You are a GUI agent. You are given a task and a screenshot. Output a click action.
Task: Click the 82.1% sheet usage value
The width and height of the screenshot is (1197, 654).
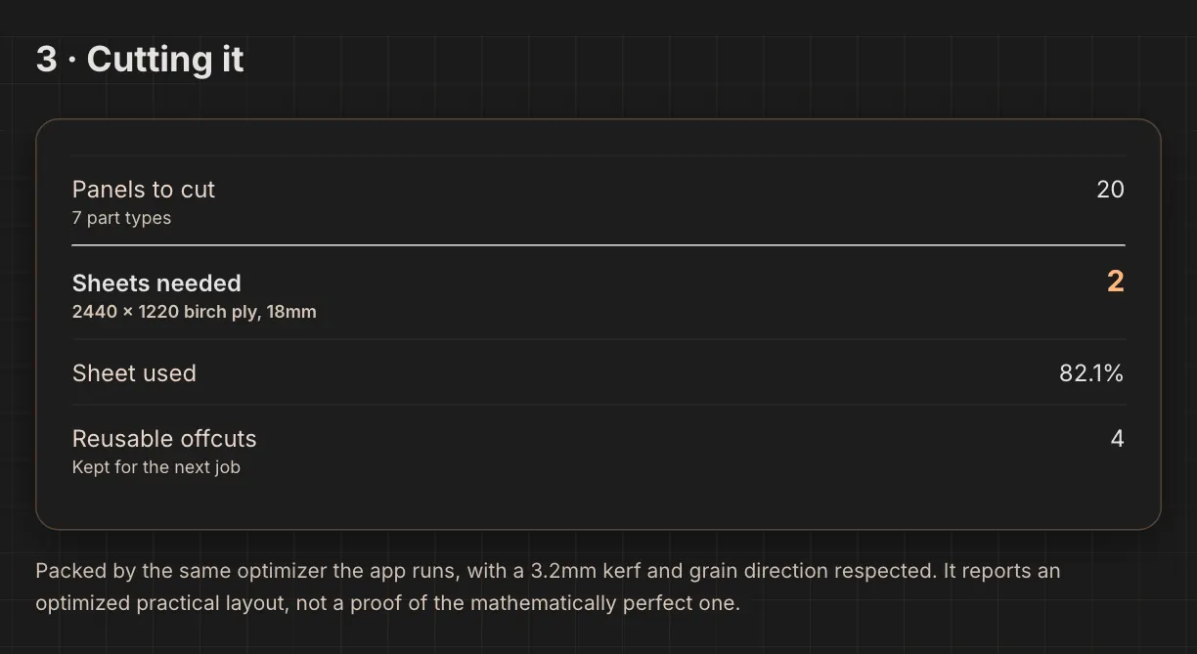(x=1091, y=373)
